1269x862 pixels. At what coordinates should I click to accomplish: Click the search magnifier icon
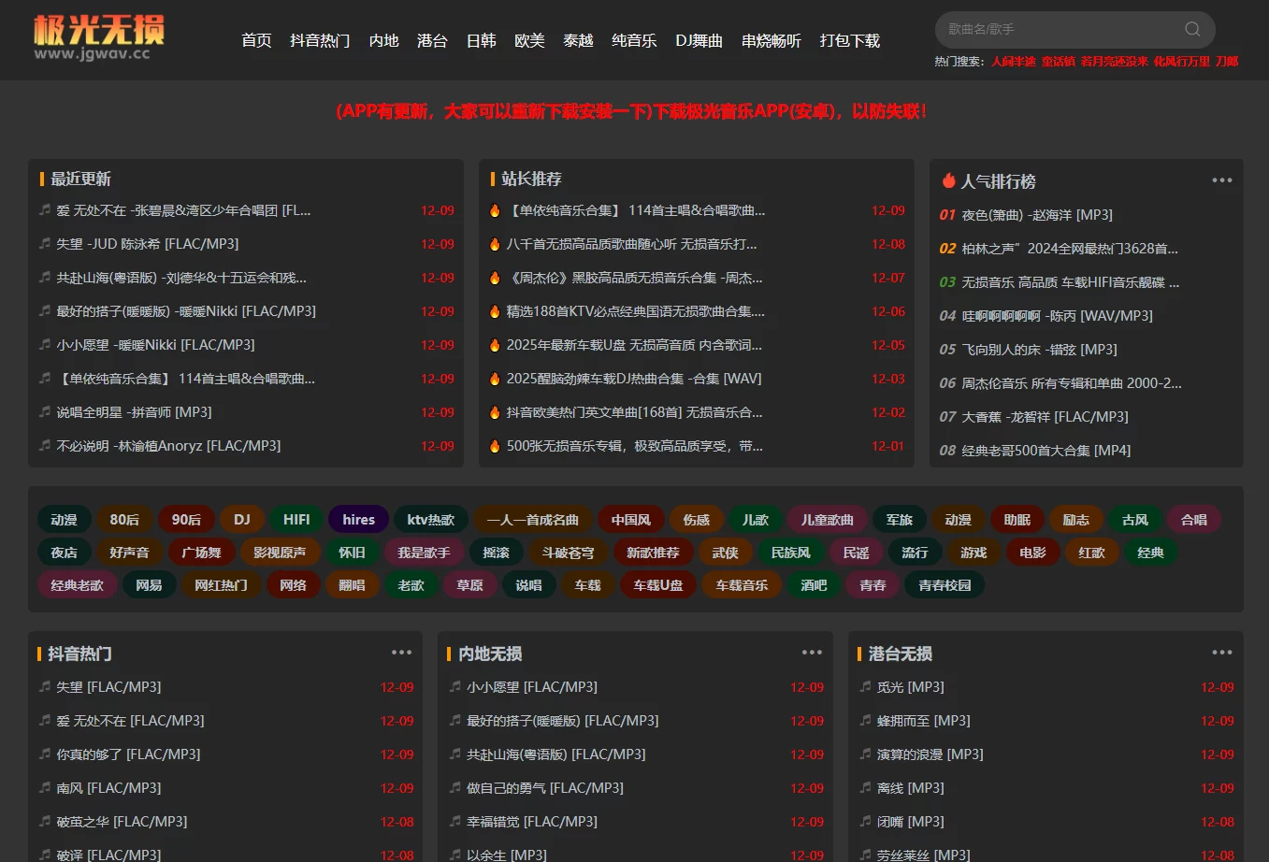[1191, 29]
